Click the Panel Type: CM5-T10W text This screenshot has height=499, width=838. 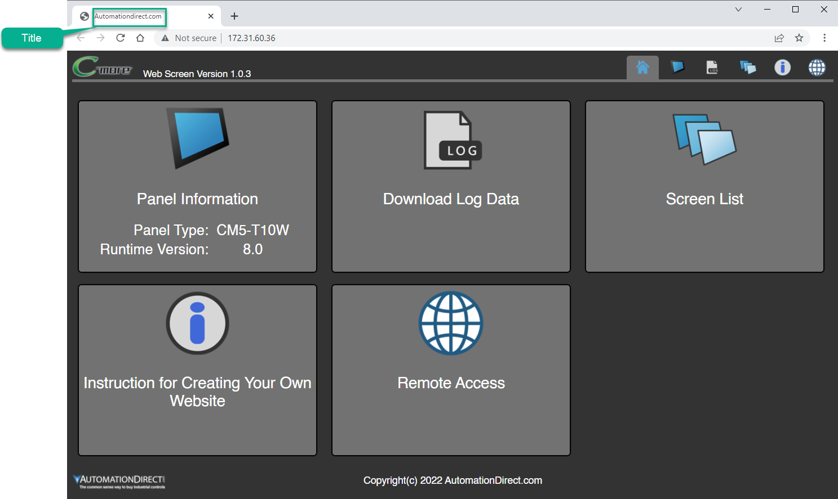click(x=211, y=230)
